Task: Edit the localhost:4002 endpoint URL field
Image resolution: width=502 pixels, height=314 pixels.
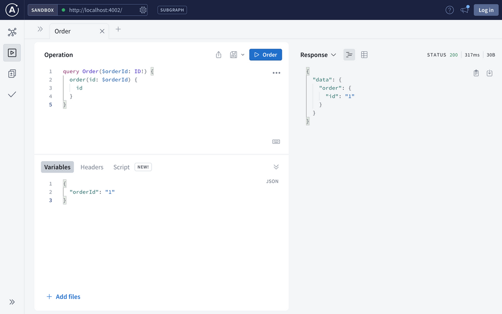Action: 96,10
